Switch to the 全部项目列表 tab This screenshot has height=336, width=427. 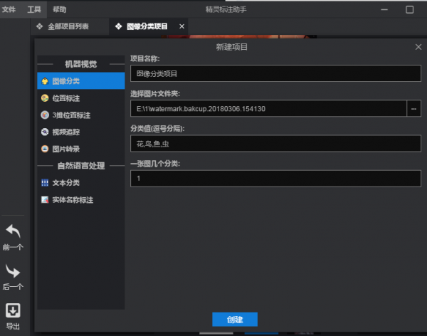[68, 26]
